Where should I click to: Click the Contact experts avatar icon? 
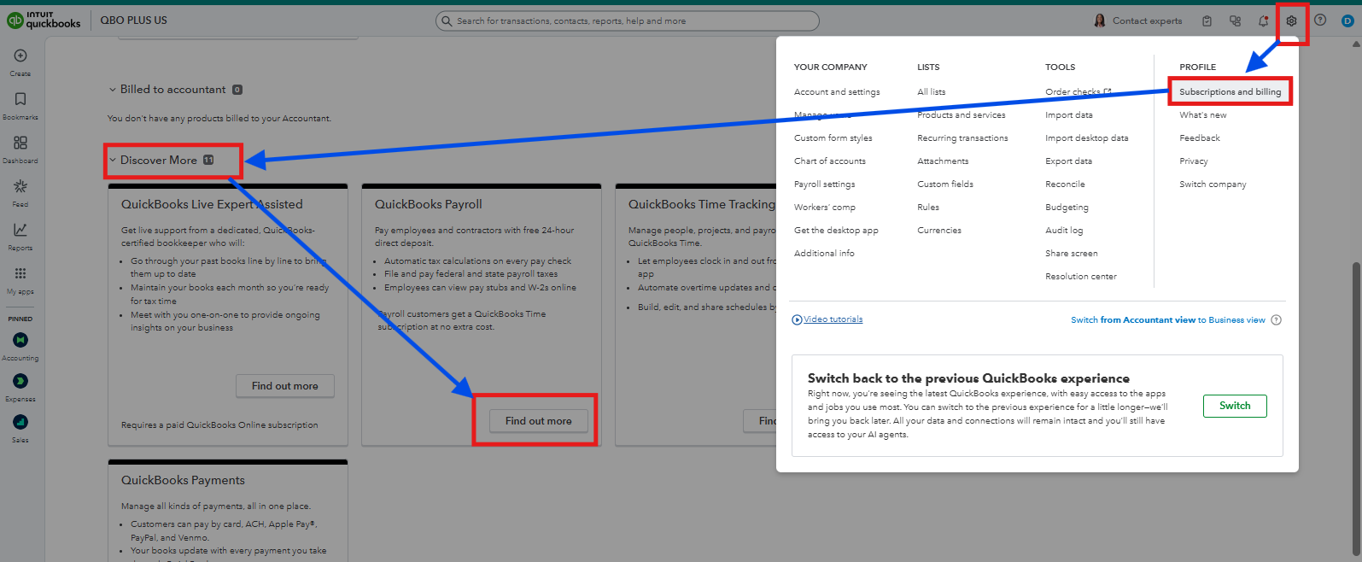click(x=1100, y=20)
